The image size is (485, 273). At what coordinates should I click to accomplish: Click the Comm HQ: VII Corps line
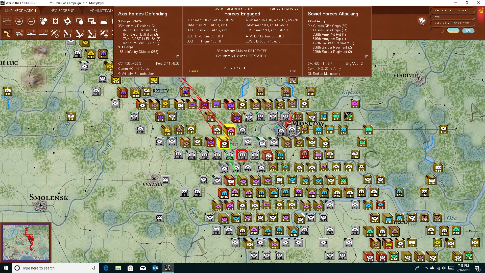click(x=133, y=69)
